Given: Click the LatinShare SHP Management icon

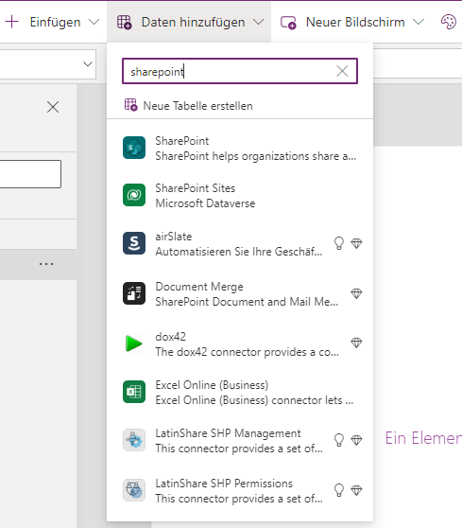Looking at the screenshot, I should coord(134,440).
